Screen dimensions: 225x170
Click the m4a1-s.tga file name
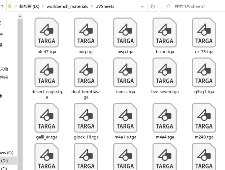pyautogui.click(x=125, y=137)
